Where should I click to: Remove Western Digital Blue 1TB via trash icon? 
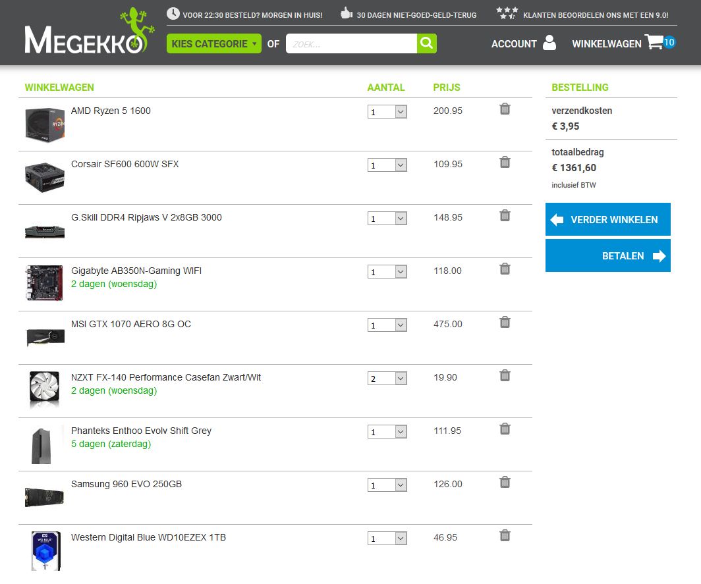tap(505, 535)
